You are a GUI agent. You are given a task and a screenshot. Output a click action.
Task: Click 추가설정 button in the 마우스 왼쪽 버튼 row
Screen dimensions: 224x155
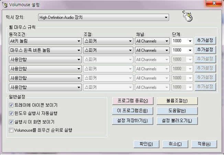205,50
